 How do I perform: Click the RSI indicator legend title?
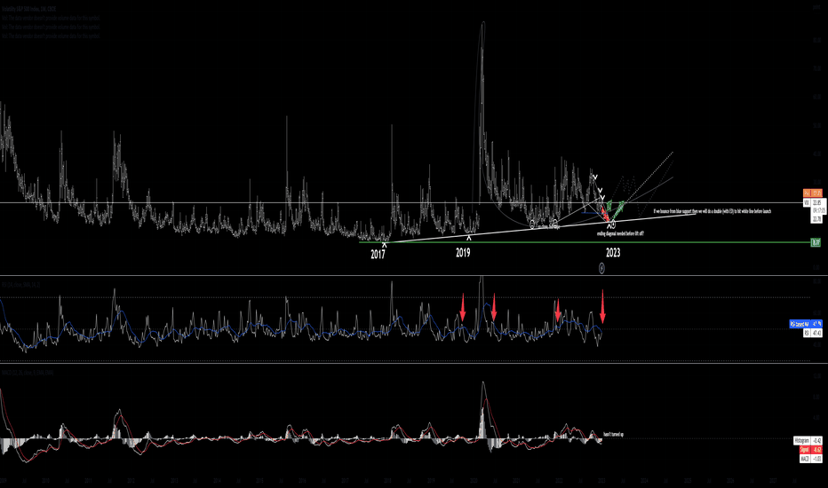[20, 284]
